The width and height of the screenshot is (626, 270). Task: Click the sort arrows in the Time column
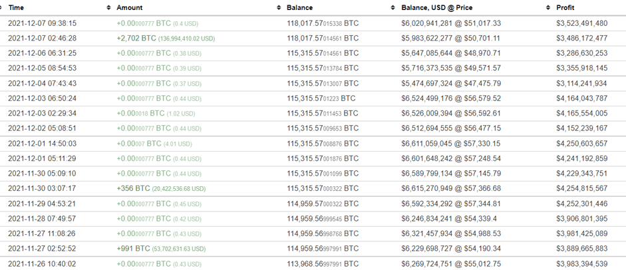point(109,7)
